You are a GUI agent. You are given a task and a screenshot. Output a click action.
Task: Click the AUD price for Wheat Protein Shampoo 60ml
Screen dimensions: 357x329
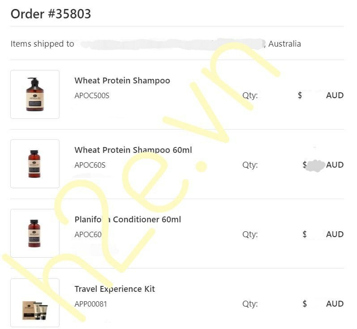click(x=334, y=164)
